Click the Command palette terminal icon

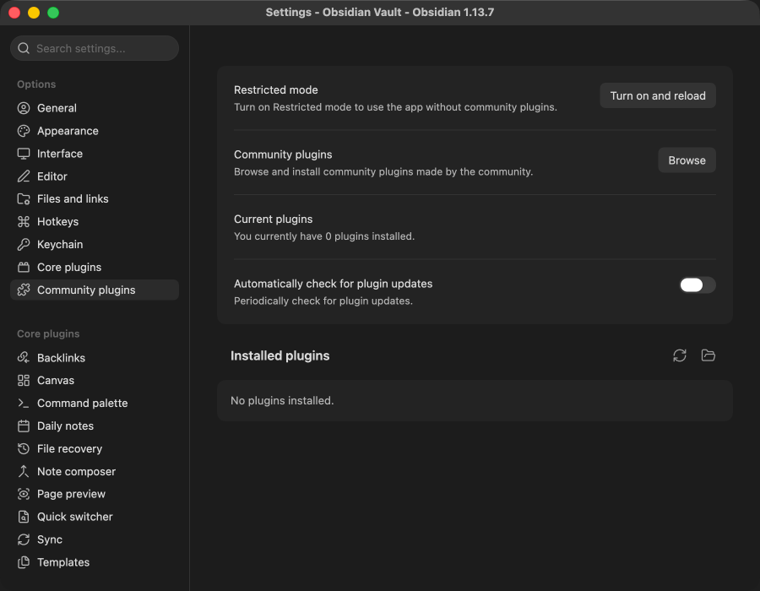[24, 403]
